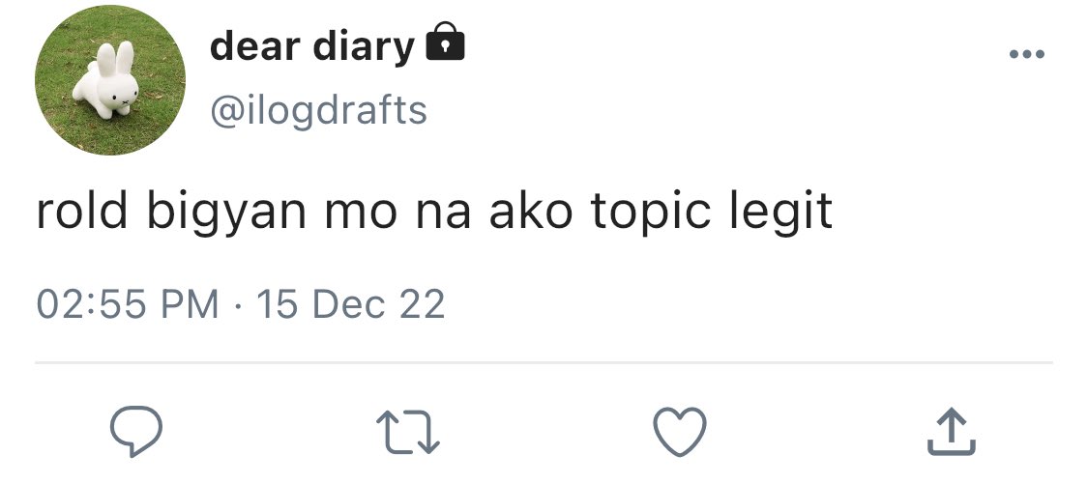Click the 02:55 PM timestamp

pyautogui.click(x=127, y=304)
